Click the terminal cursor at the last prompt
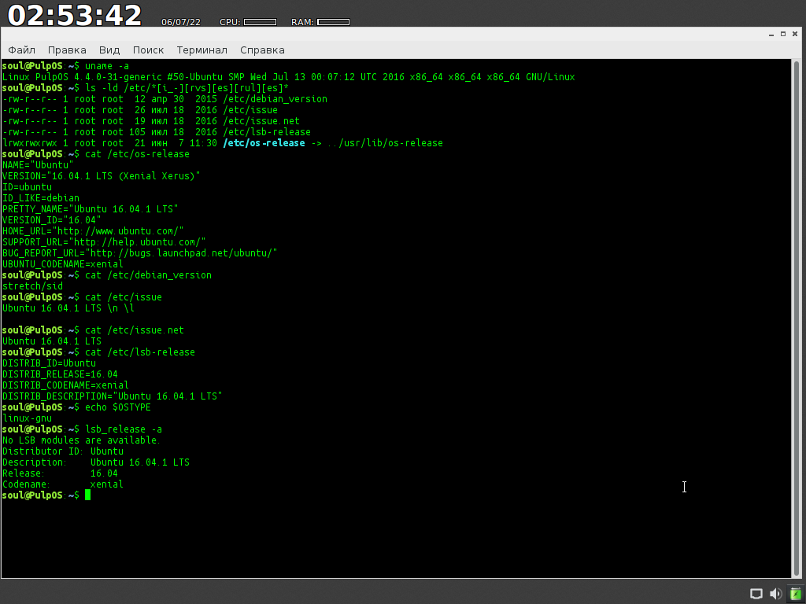Viewport: 806px width, 604px height. 88,495
